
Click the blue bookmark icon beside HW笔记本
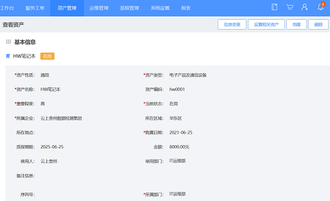coord(8,56)
